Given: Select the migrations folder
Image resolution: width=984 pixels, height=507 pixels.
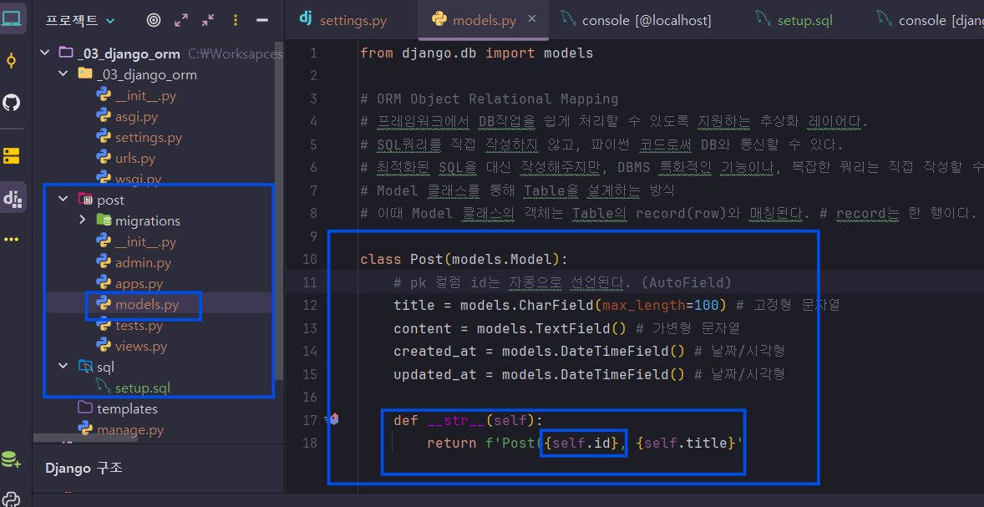Looking at the screenshot, I should pos(138,221).
